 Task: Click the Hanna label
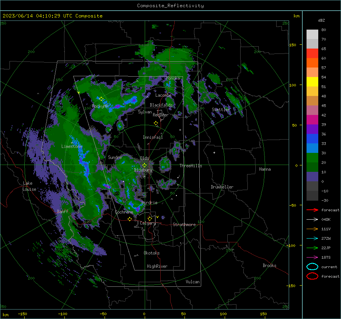click(265, 169)
